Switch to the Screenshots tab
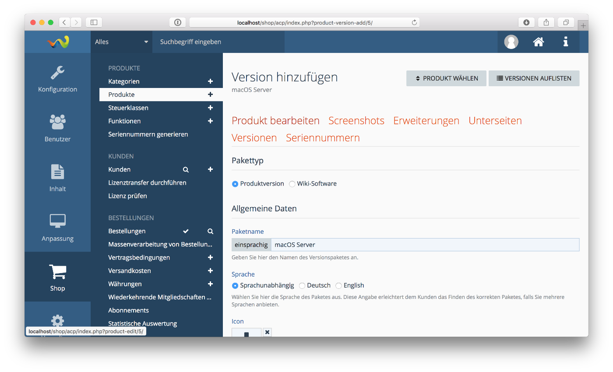Screen dimensions: 613x372 point(356,121)
